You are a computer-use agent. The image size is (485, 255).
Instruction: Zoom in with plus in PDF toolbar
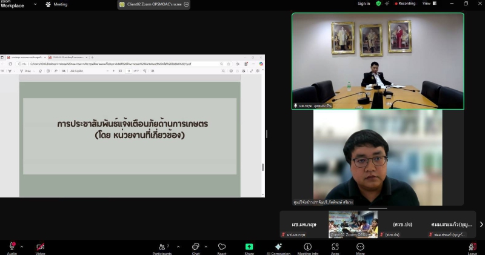click(113, 71)
